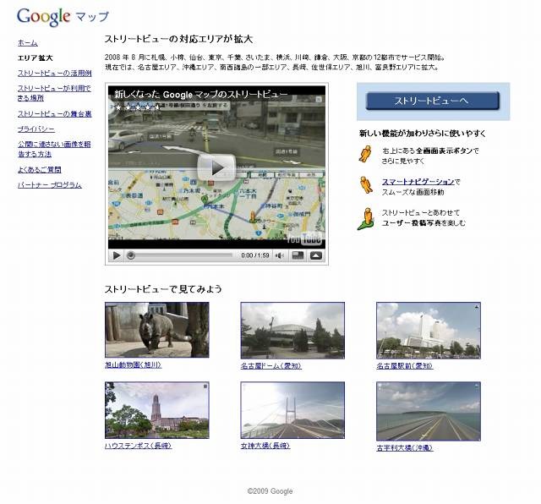The image size is (541, 504).
Task: Click the 新しい機能が加わりさらに使いやすく heading
Action: tap(423, 134)
